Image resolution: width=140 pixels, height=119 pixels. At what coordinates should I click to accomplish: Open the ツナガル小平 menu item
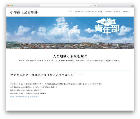point(79,12)
